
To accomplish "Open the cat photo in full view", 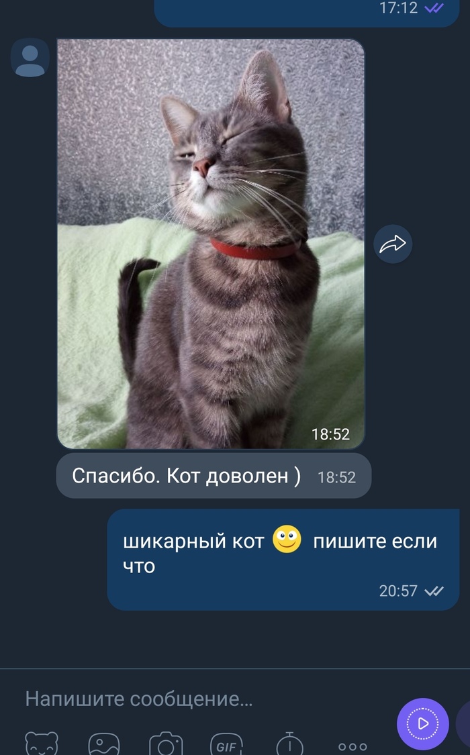I will tap(211, 244).
